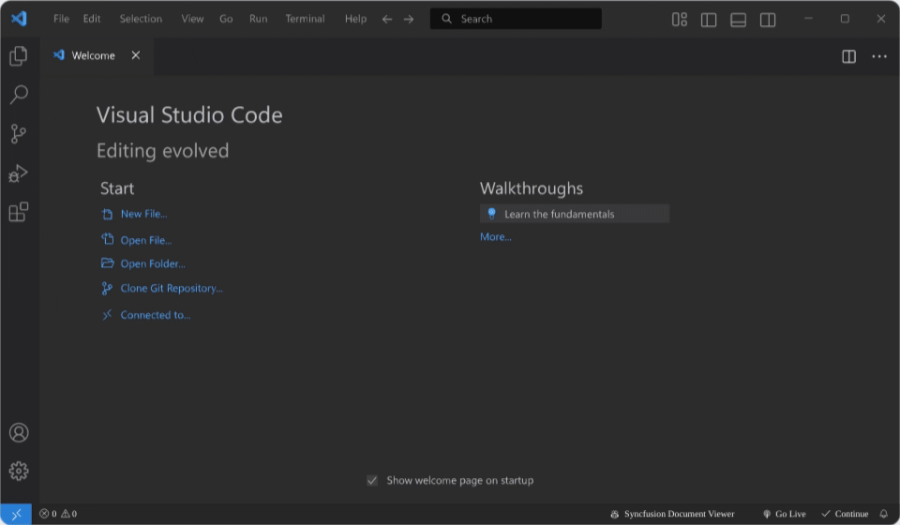Open the View menu
Screen dimensions: 900x525
click(192, 19)
